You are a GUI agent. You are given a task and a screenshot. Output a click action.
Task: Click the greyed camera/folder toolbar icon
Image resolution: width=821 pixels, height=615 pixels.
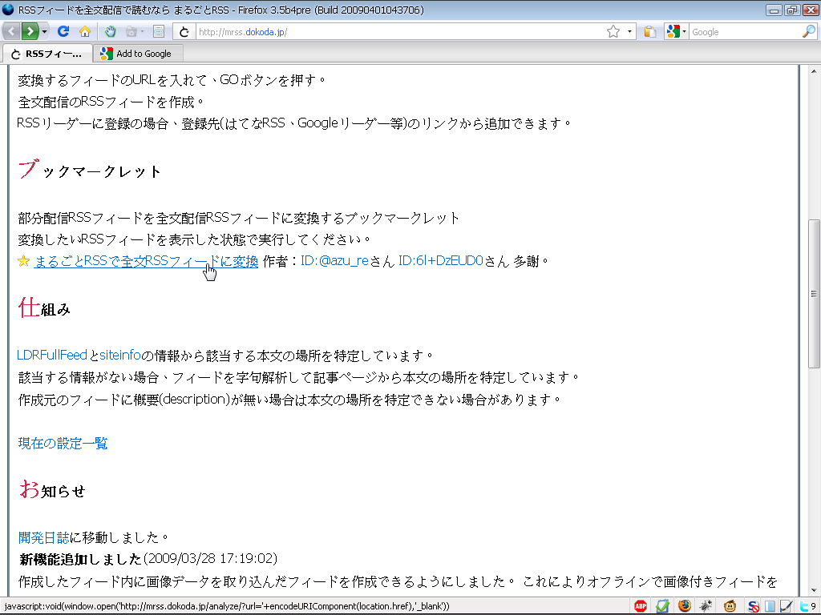tap(131, 32)
